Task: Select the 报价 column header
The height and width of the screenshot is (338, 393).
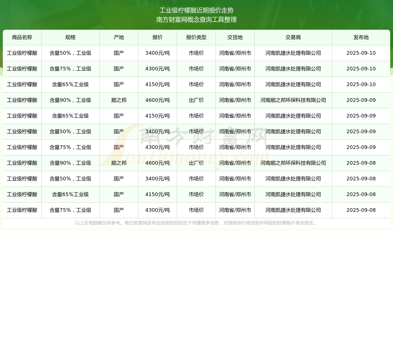Action: pyautogui.click(x=157, y=37)
